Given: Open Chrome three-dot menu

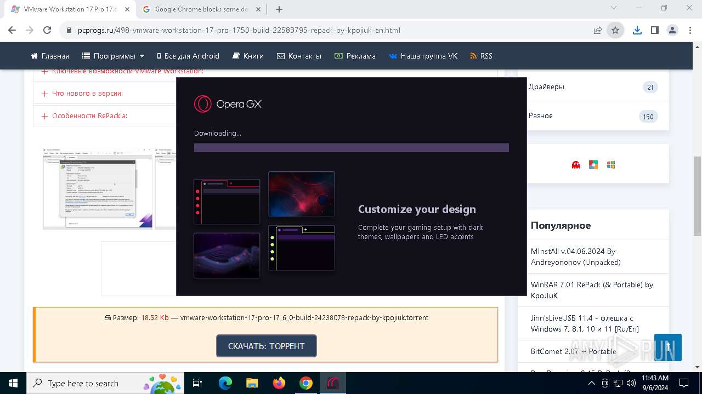Looking at the screenshot, I should (x=690, y=30).
